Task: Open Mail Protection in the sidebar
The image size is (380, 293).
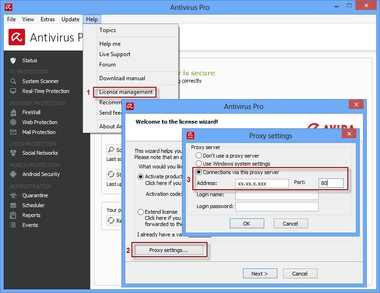Action: (39, 133)
